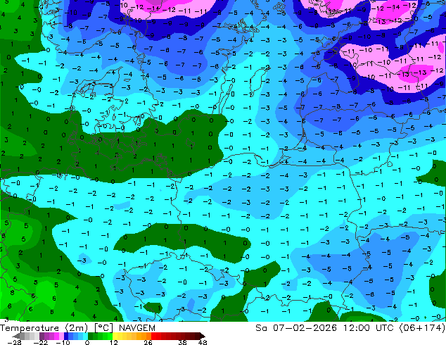Pick the bright yellow swatch above 12
Viewport: 446px width, 345px height.
pyautogui.click(x=115, y=336)
